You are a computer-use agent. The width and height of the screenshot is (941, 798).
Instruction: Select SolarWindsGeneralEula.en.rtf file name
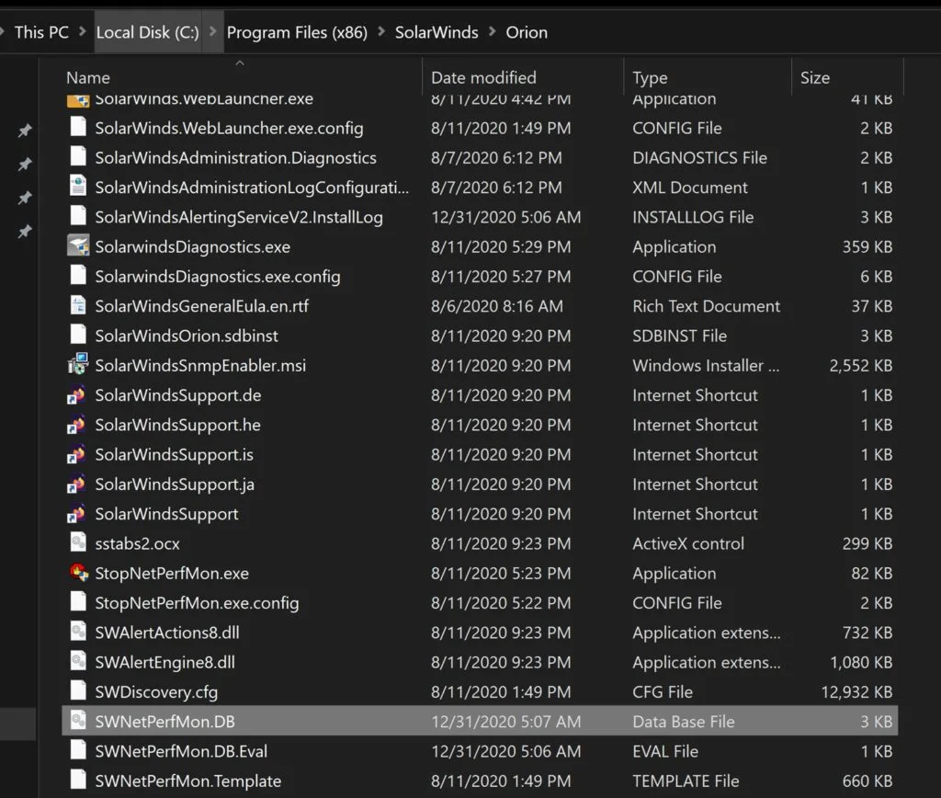(201, 306)
